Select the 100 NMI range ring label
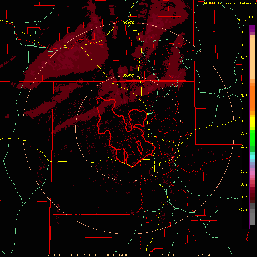 point(128,23)
